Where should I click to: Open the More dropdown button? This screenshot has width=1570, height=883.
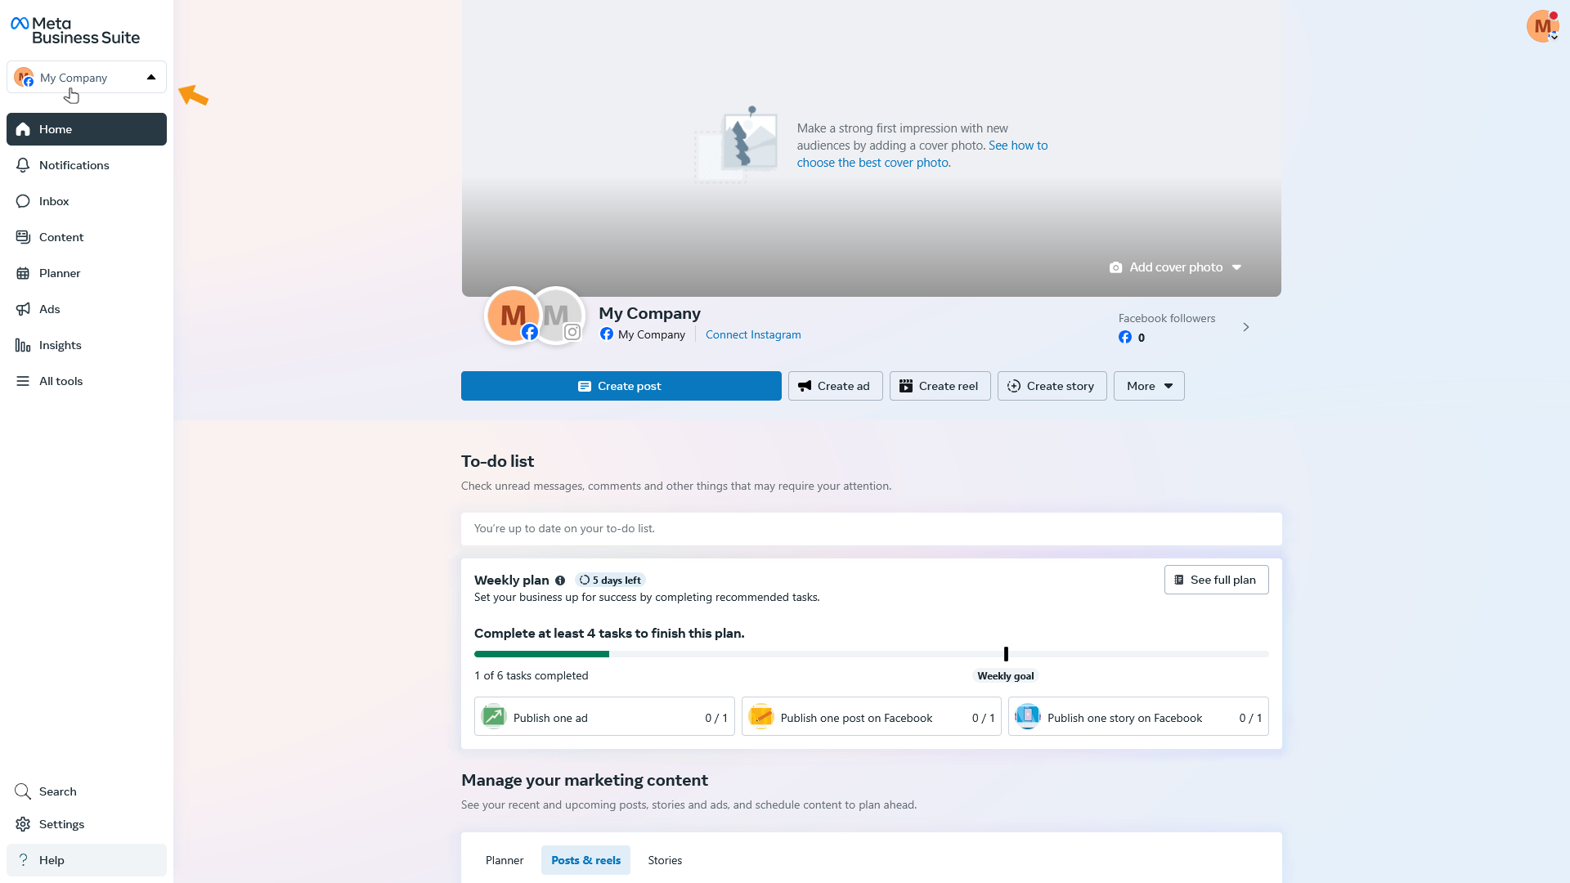(x=1149, y=386)
